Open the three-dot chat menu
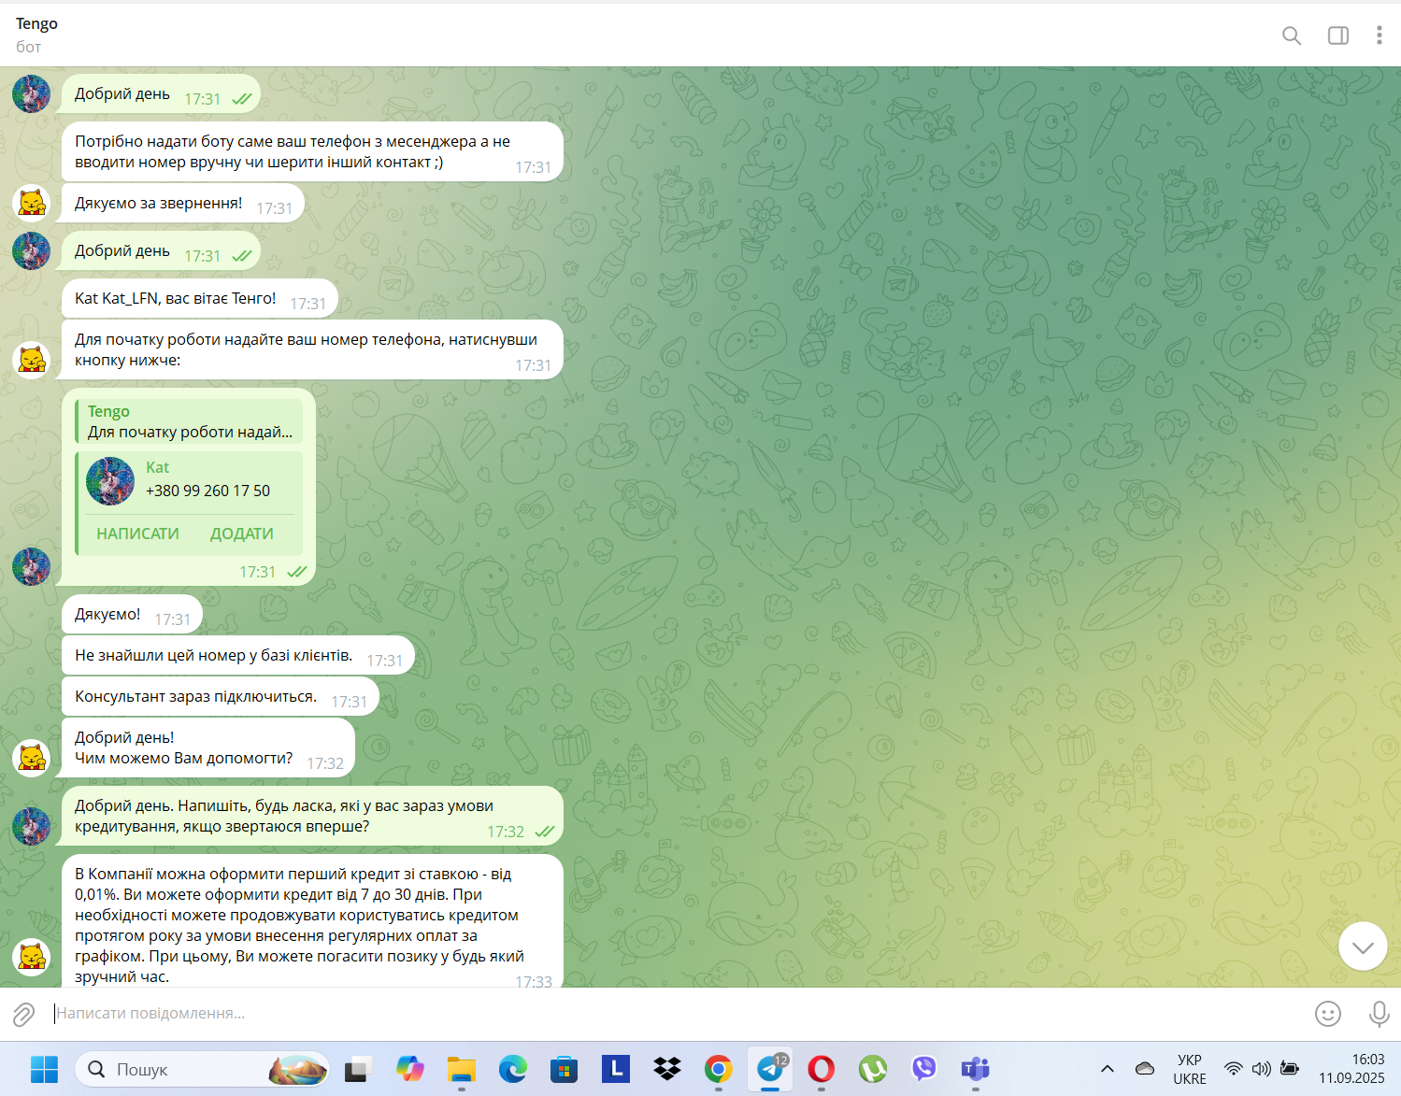 pos(1379,36)
